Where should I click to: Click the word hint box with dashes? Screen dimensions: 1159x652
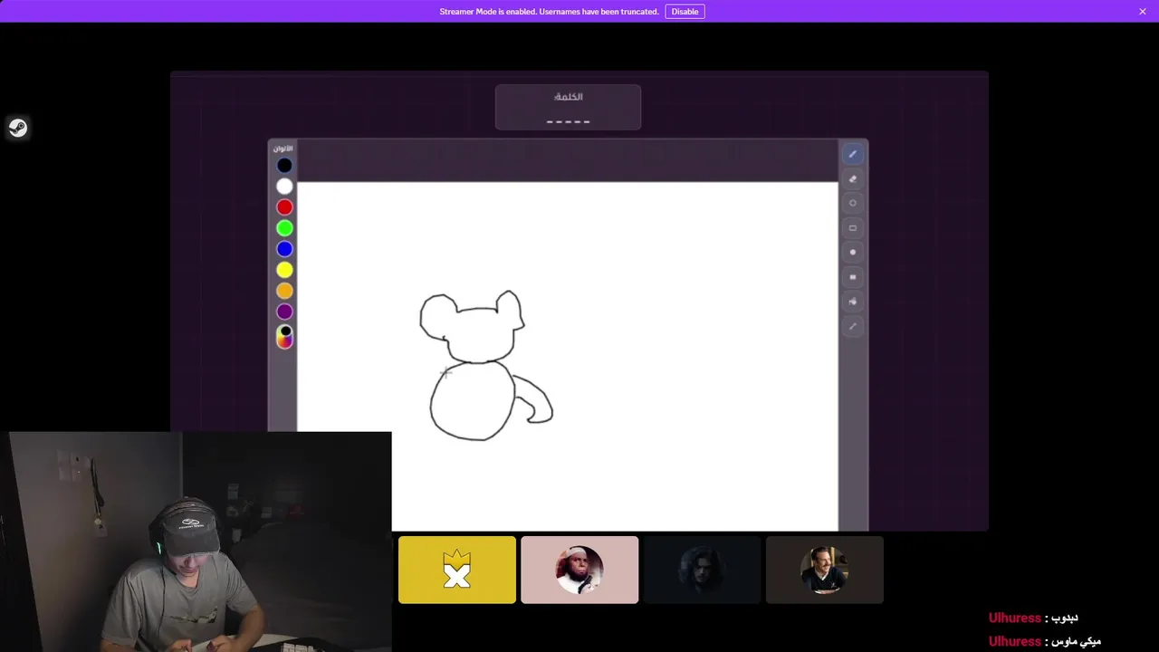(568, 108)
